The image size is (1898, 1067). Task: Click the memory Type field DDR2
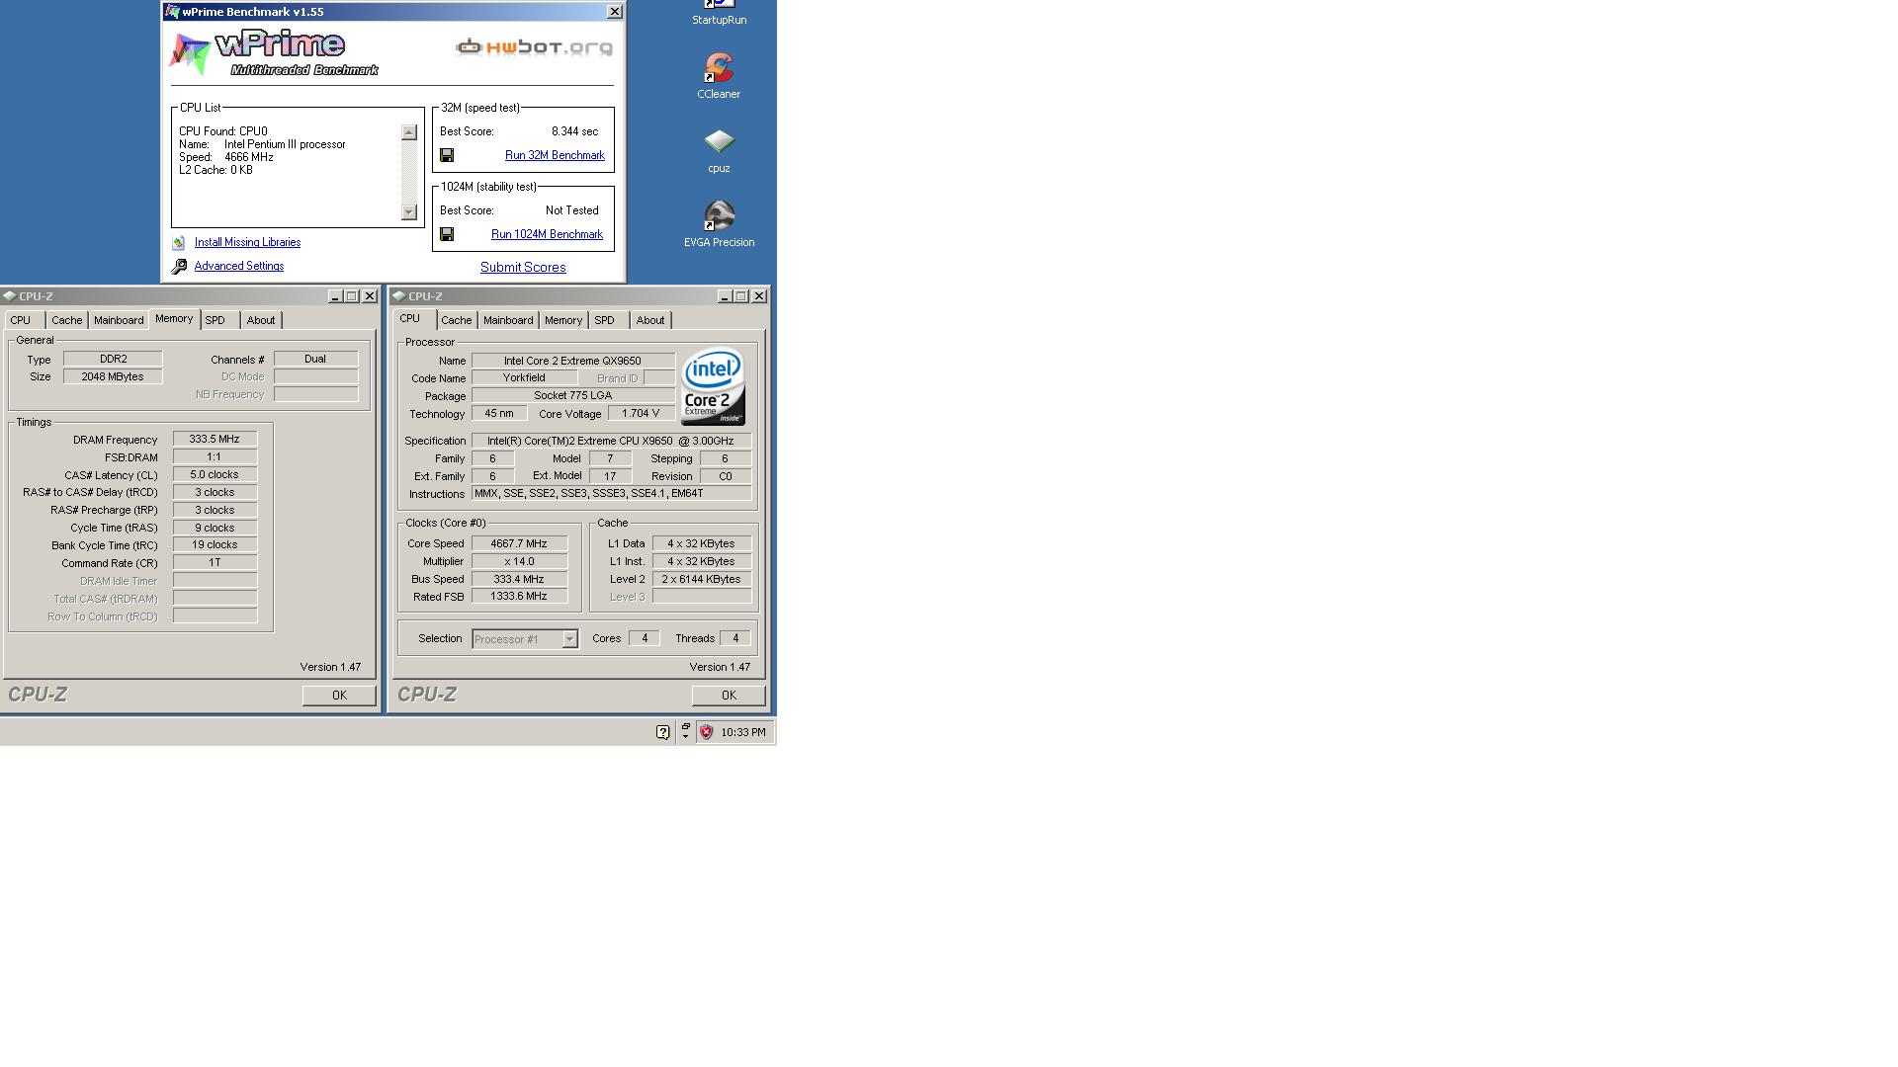click(x=113, y=359)
